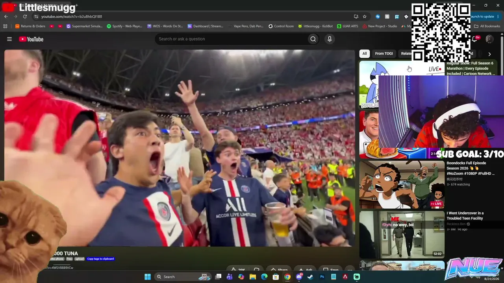The height and width of the screenshot is (283, 504).
Task: Open the YouTube notifications bell
Action: pos(475,39)
